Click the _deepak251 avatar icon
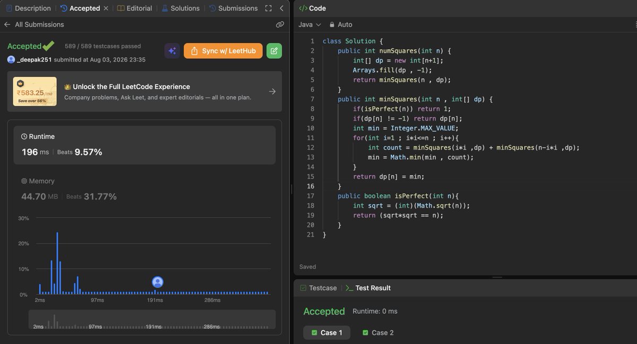637x344 pixels. (11, 60)
